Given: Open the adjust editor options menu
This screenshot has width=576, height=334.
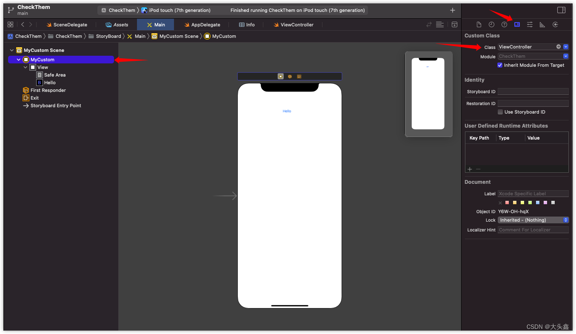Looking at the screenshot, I should click(x=440, y=25).
